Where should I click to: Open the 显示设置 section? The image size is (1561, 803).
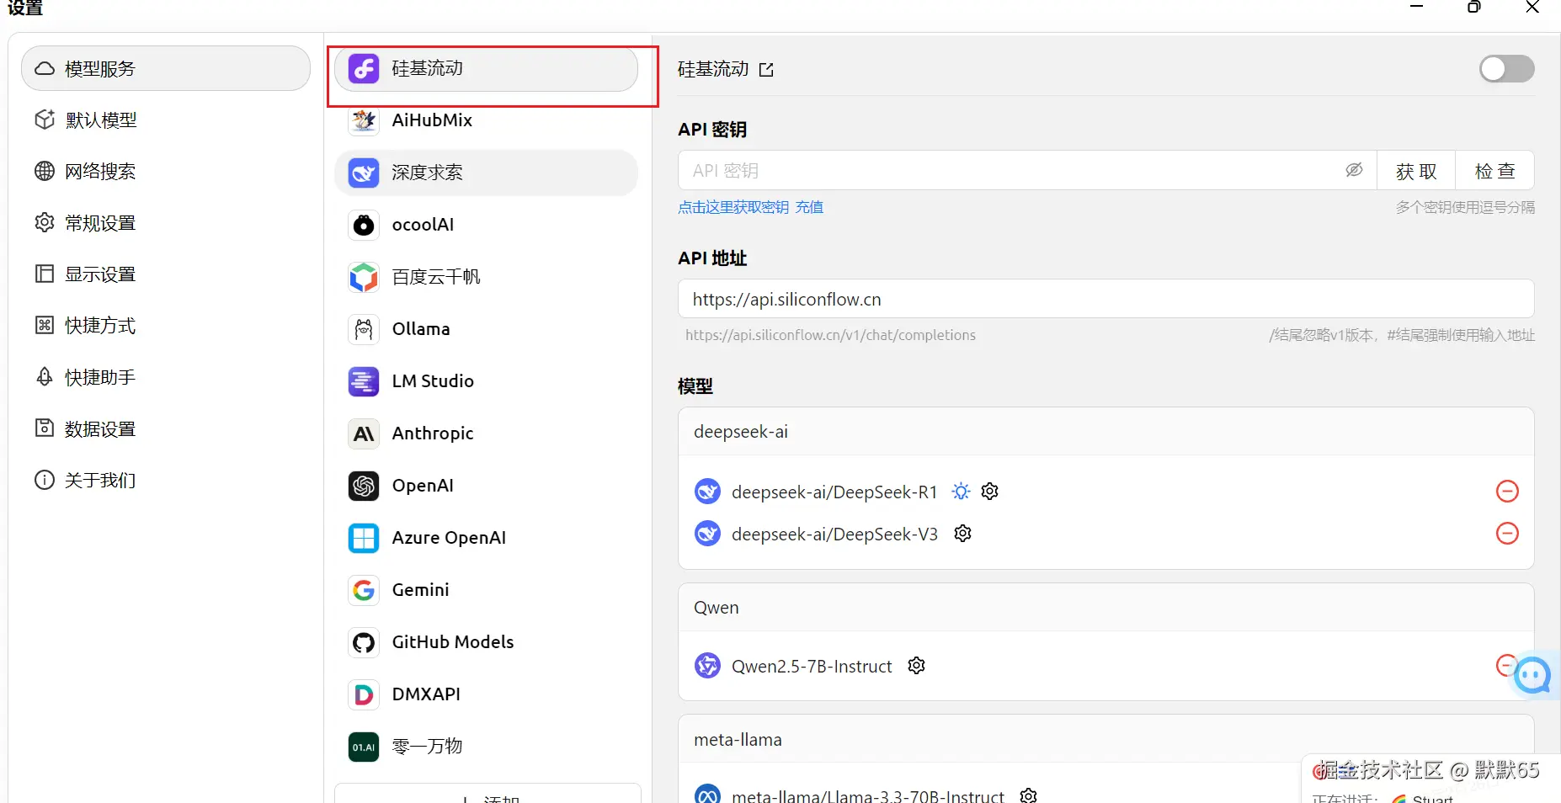[x=166, y=274]
